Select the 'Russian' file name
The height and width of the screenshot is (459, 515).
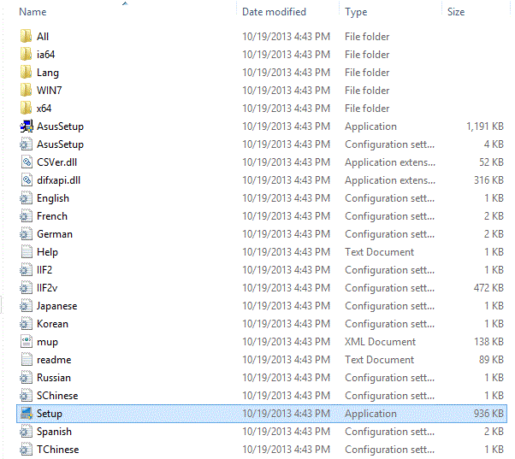pyautogui.click(x=54, y=378)
